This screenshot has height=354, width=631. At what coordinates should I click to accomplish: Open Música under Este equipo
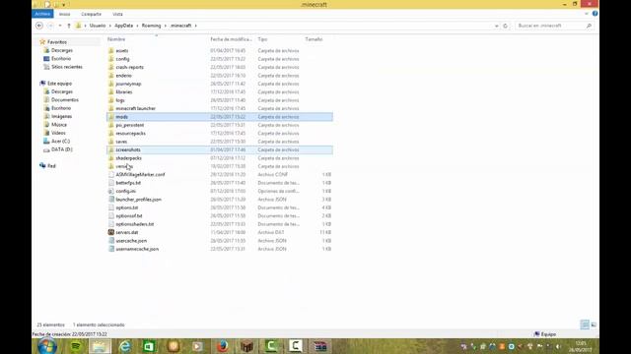click(x=59, y=125)
